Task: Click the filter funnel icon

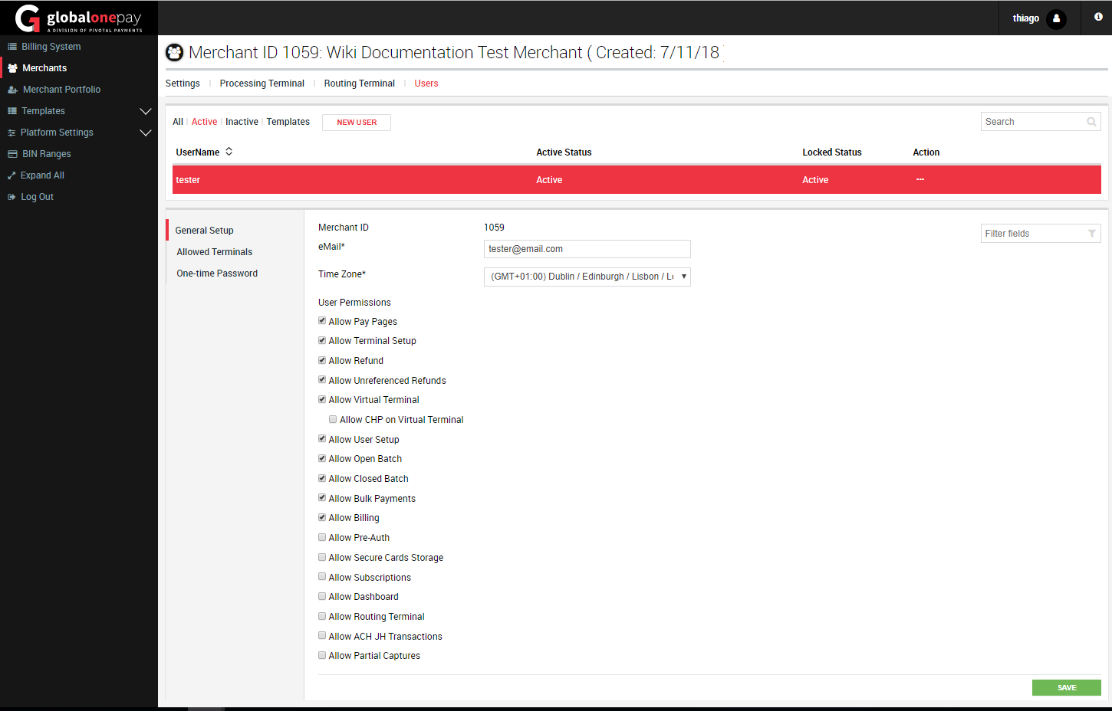Action: click(1092, 234)
